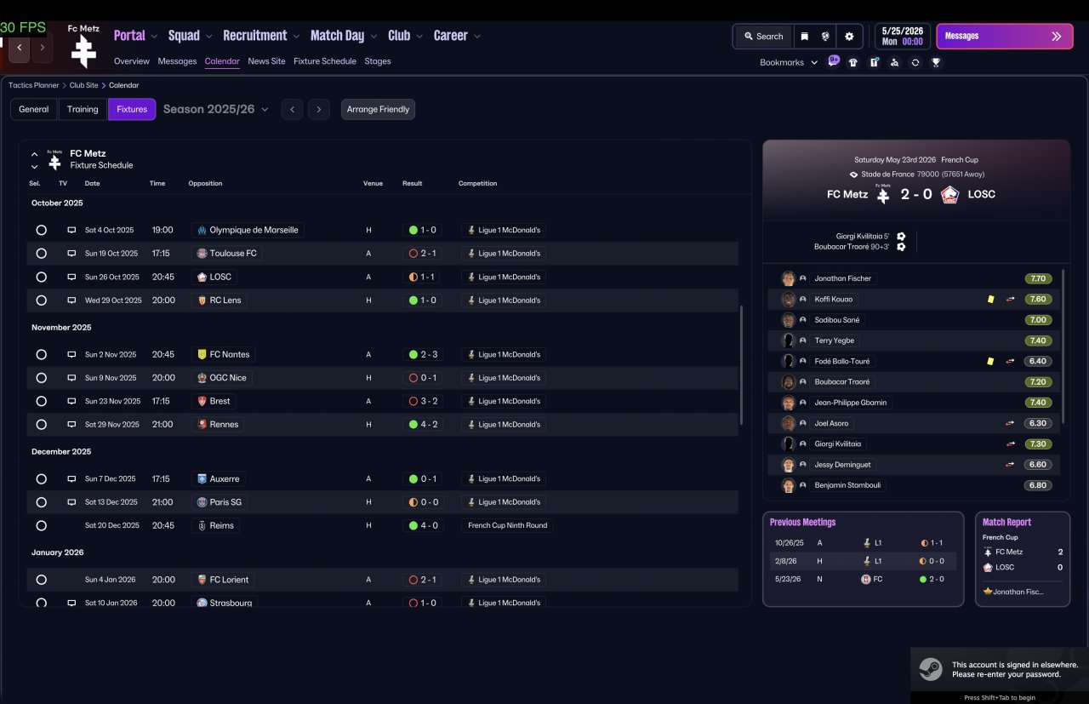
Task: Click the Tactics Planner breadcrumb link
Action: click(x=34, y=85)
